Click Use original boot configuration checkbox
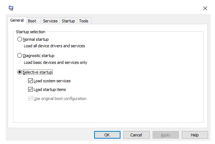Viewport: 215px width, 144px height. point(30,99)
